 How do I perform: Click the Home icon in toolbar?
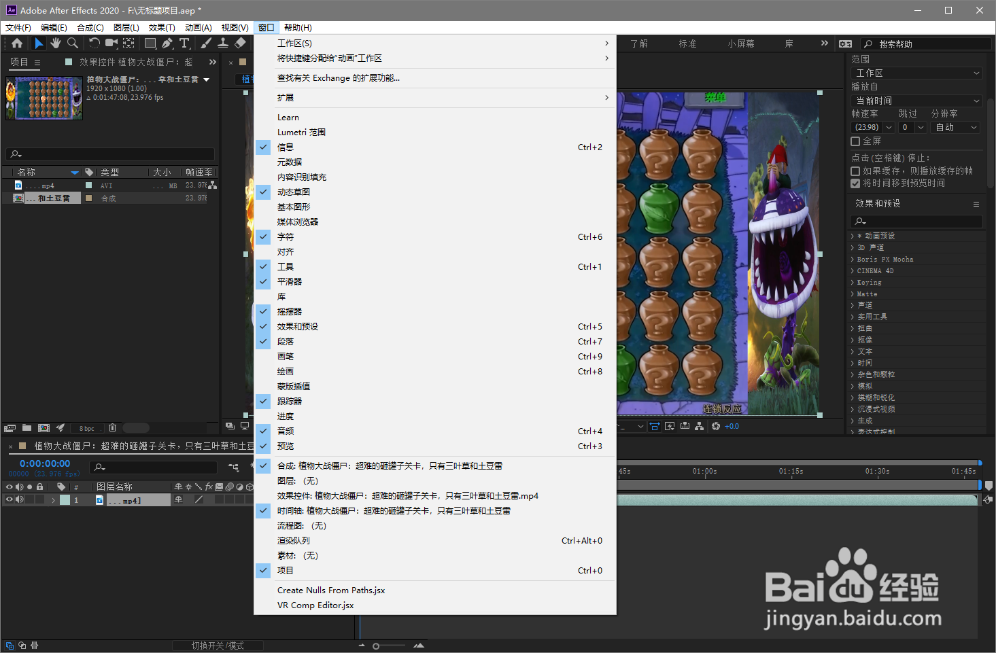click(x=17, y=43)
